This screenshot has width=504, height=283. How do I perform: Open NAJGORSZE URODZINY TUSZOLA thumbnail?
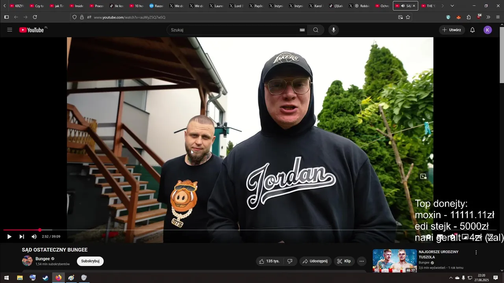point(395,261)
